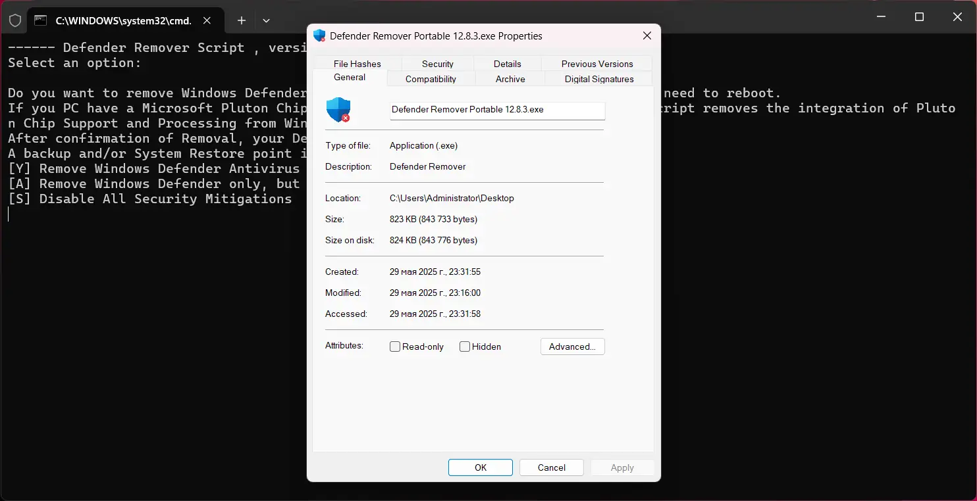This screenshot has height=501, width=977.
Task: Enable the Hidden attribute checkbox
Action: (x=465, y=346)
